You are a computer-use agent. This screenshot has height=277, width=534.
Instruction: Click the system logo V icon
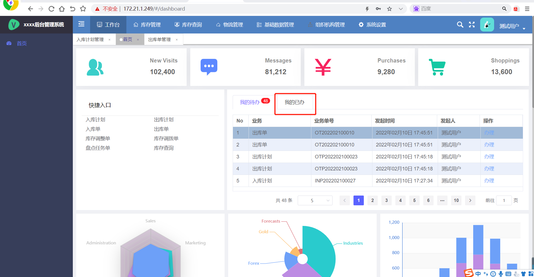point(14,25)
